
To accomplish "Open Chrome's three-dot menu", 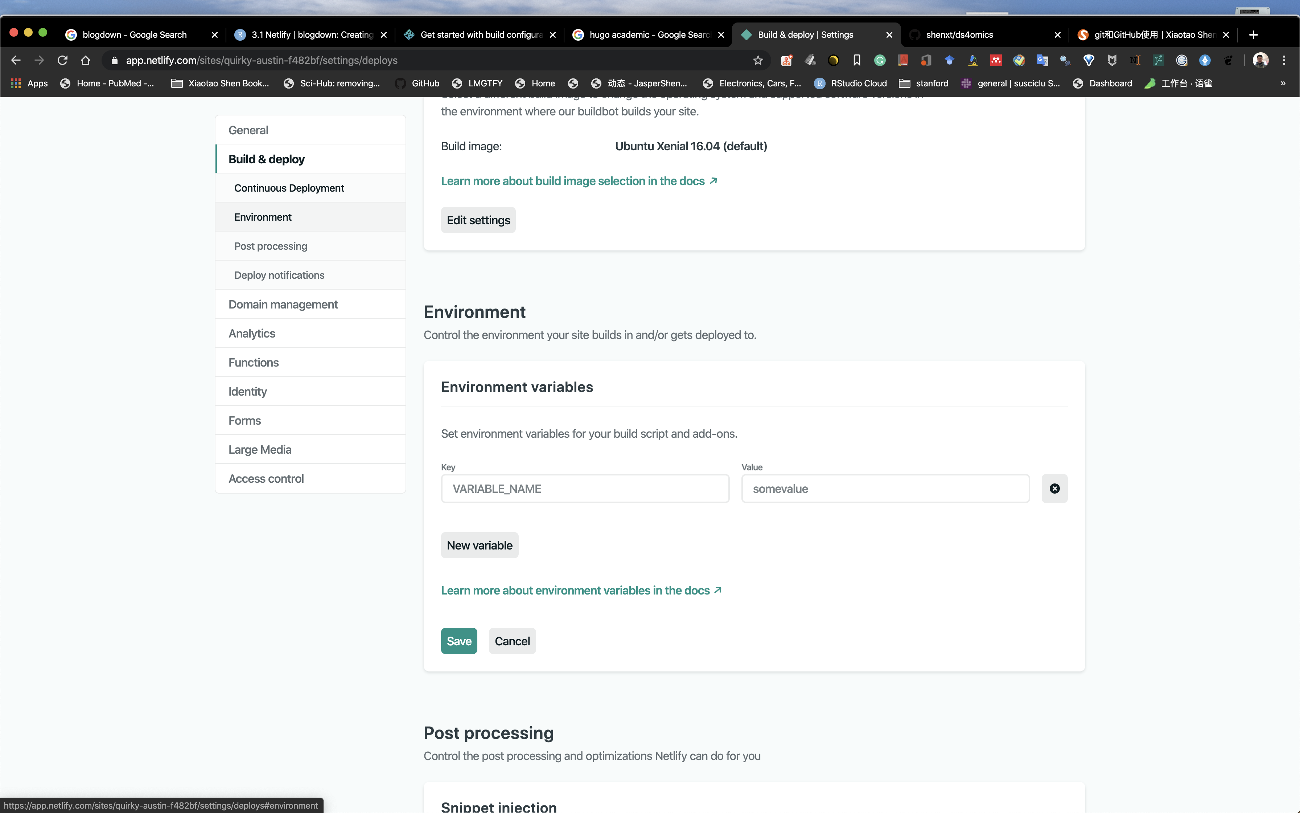I will [x=1284, y=60].
